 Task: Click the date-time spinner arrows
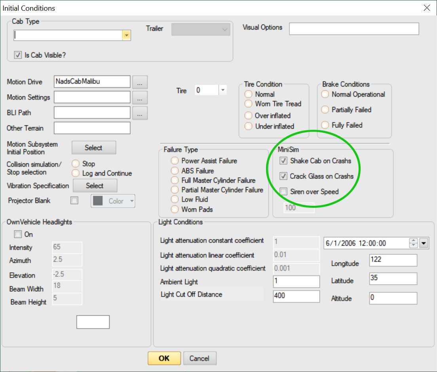click(413, 243)
